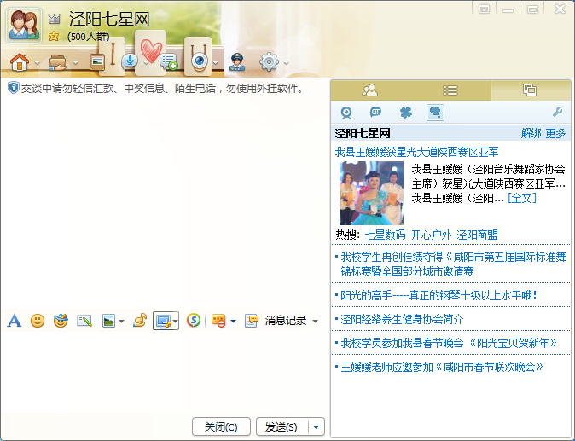Open the group photo album icon

tap(97, 62)
